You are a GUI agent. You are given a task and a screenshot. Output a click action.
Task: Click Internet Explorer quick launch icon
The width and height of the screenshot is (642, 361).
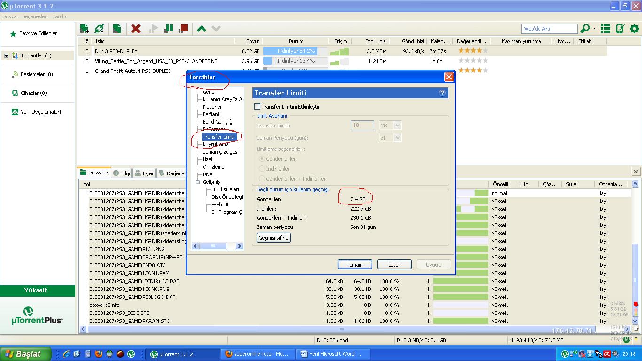click(x=66, y=354)
